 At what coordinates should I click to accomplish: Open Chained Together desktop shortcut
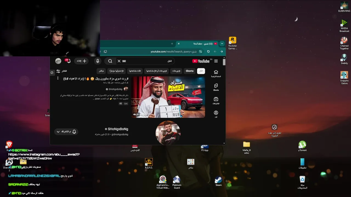344,43
